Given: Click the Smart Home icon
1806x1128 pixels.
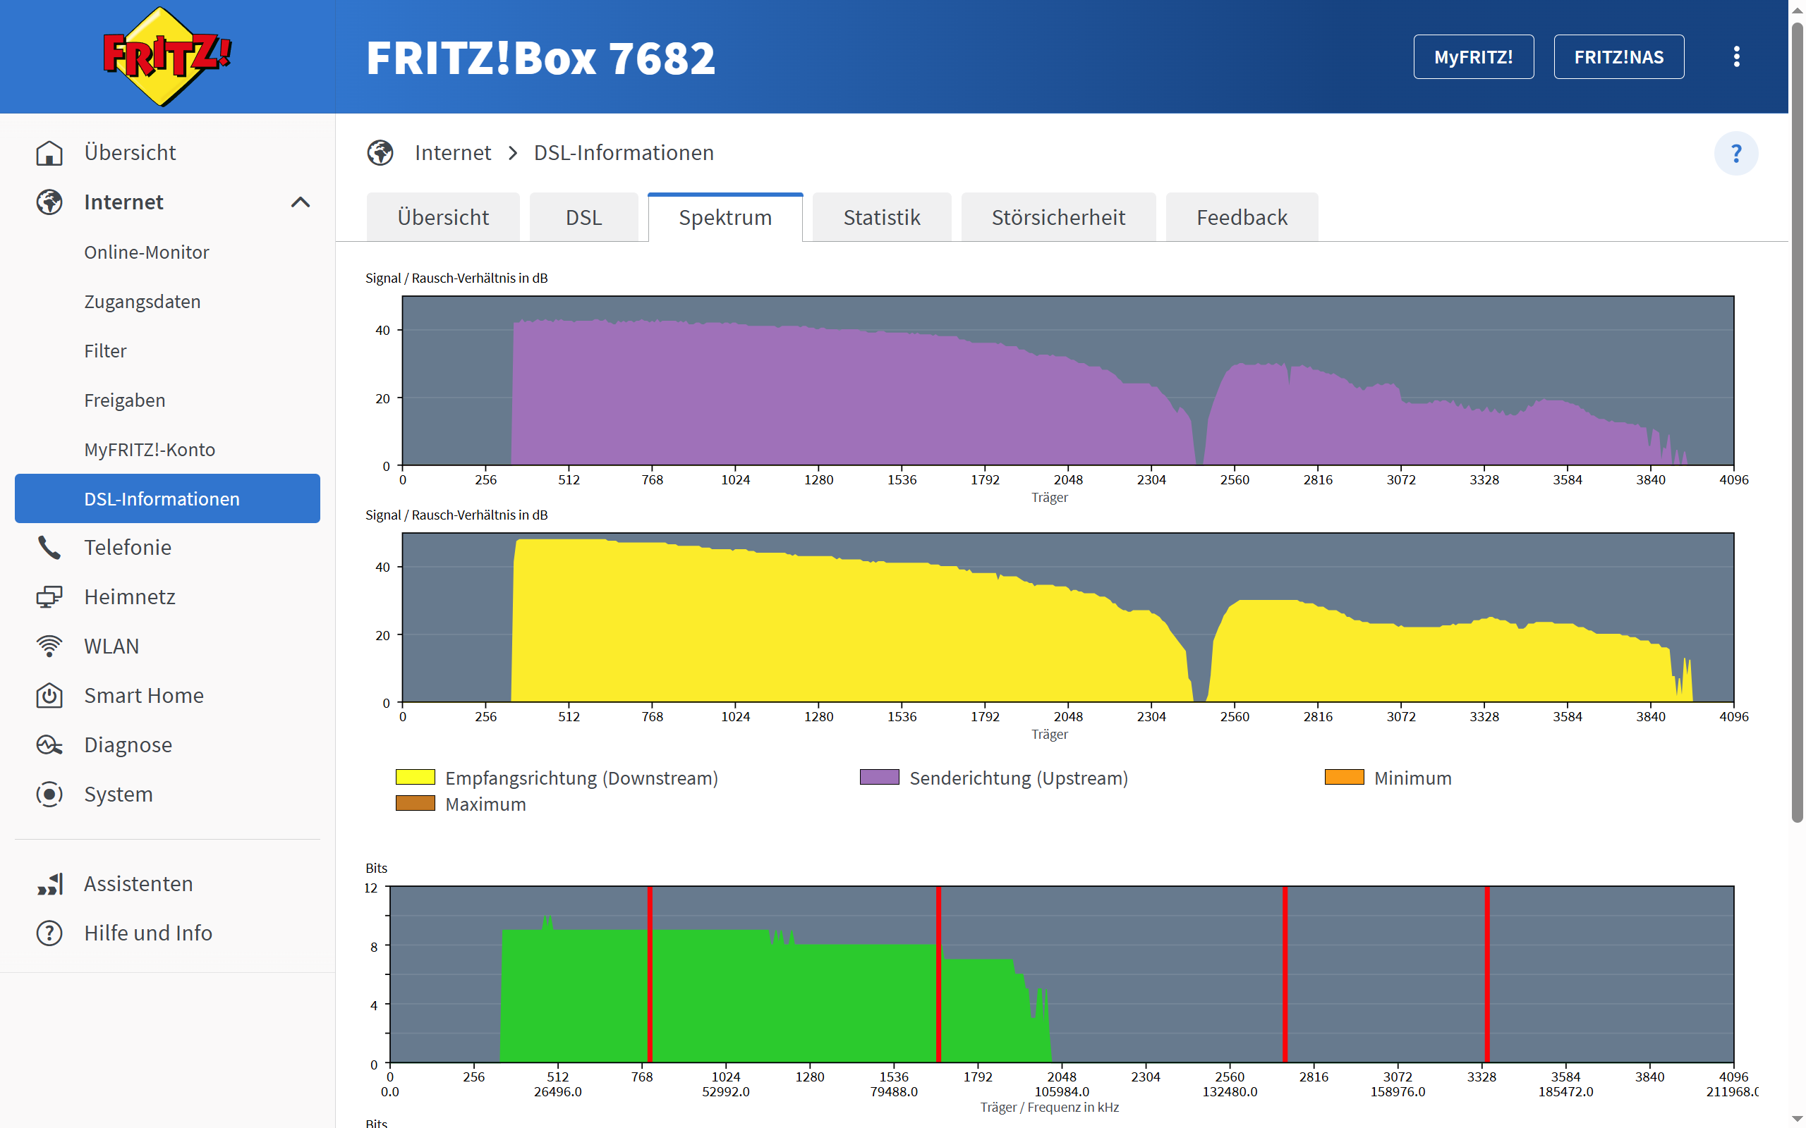Looking at the screenshot, I should [49, 695].
